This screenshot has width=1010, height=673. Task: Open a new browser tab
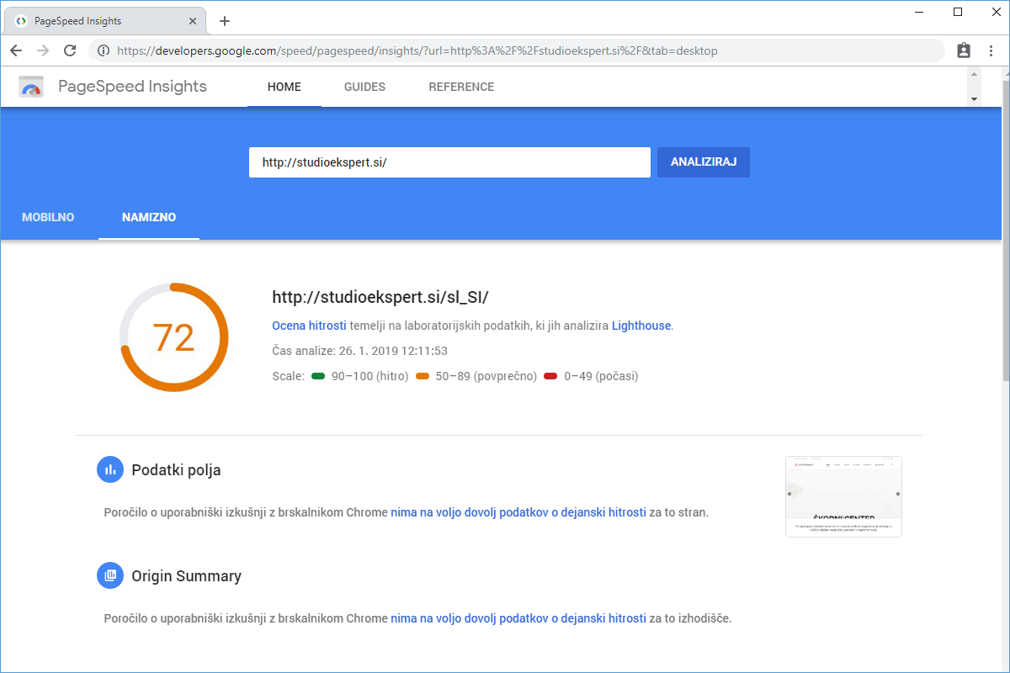click(x=224, y=21)
